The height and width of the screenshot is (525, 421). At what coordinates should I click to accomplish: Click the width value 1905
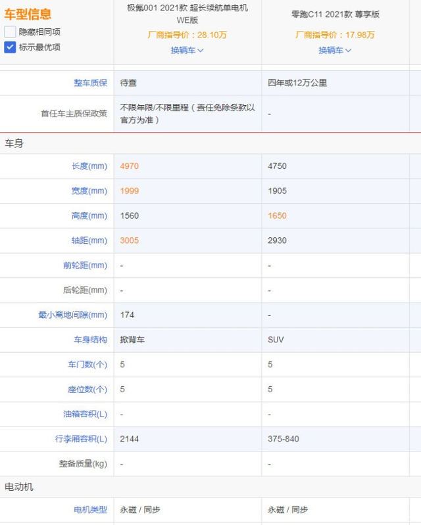pyautogui.click(x=277, y=191)
